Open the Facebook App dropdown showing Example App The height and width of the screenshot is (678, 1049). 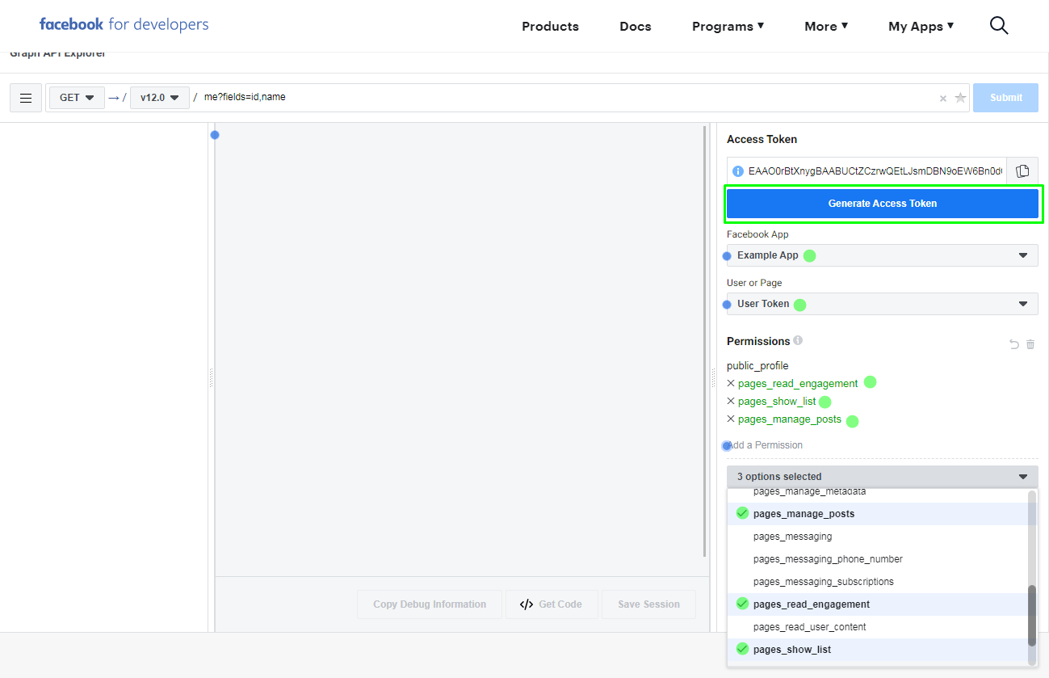[x=882, y=255]
